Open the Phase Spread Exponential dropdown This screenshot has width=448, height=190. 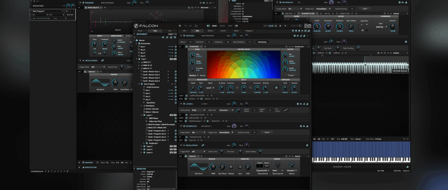click(x=263, y=170)
